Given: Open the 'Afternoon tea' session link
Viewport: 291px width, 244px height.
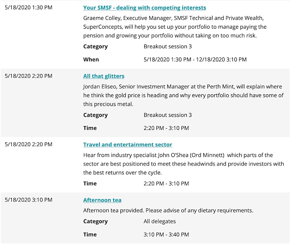Looking at the screenshot, I should click(102, 200).
